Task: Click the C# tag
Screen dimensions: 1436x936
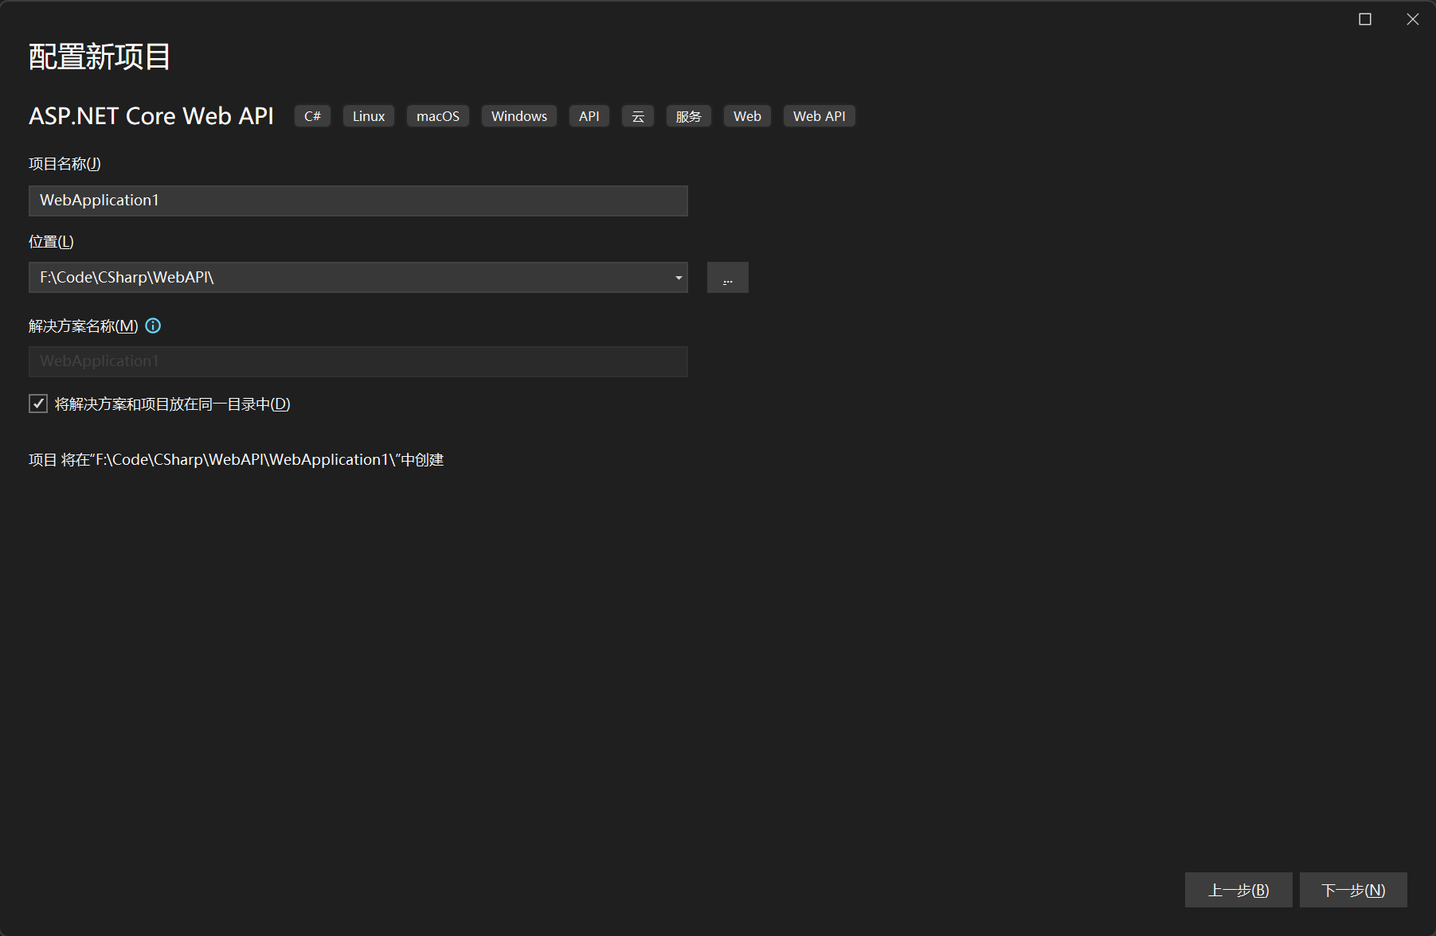Action: pyautogui.click(x=313, y=116)
